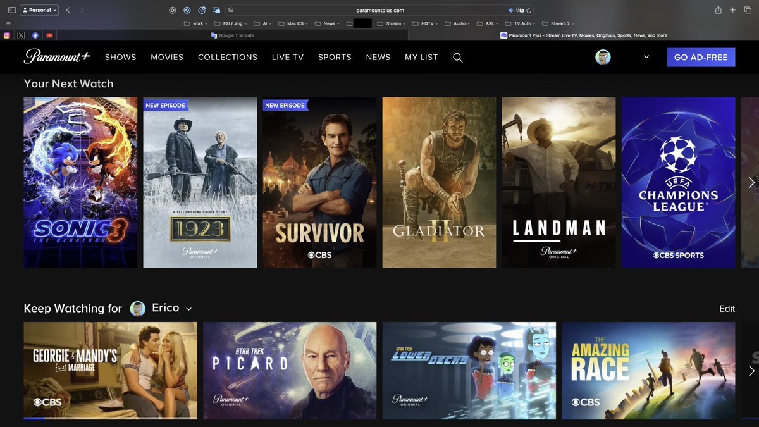This screenshot has width=759, height=427.
Task: Open MY LIST
Action: click(421, 57)
